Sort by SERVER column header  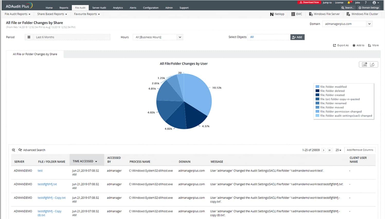coord(19,162)
